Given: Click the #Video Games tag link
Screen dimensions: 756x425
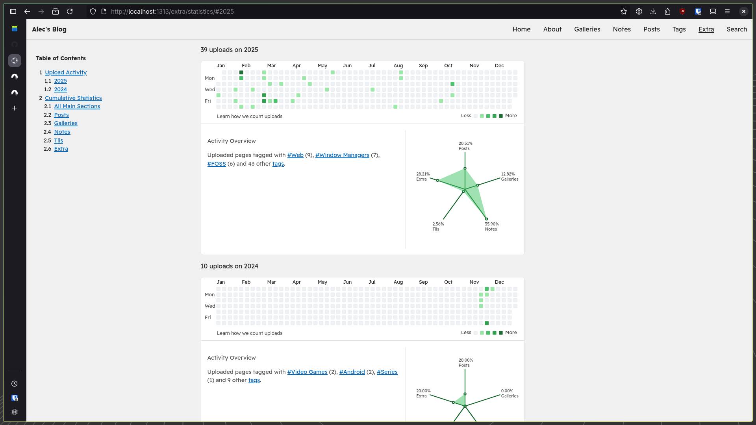Looking at the screenshot, I should 307,372.
